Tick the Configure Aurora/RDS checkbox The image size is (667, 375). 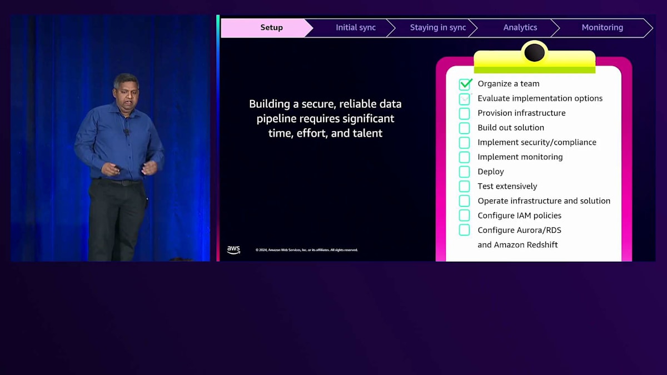464,230
